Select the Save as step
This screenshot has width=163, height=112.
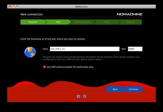click(131, 22)
